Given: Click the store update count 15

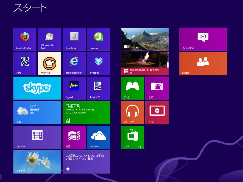Looking at the screenshot, I should 140,147.
